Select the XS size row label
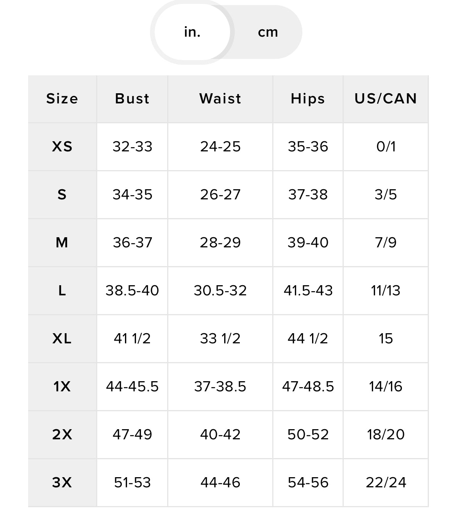 [62, 147]
